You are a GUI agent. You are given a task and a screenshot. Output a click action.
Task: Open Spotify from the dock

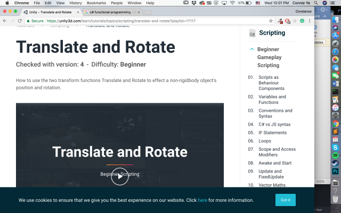[x=335, y=155]
